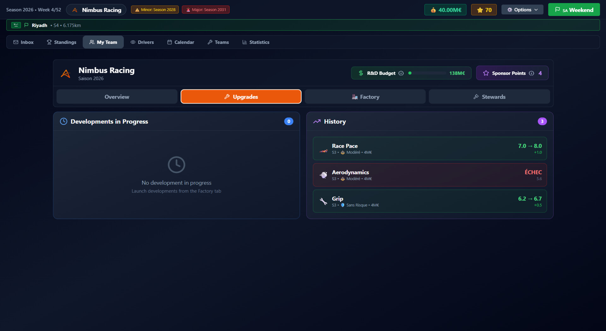Click the History trend graph icon
Image resolution: width=606 pixels, height=331 pixels.
(317, 121)
